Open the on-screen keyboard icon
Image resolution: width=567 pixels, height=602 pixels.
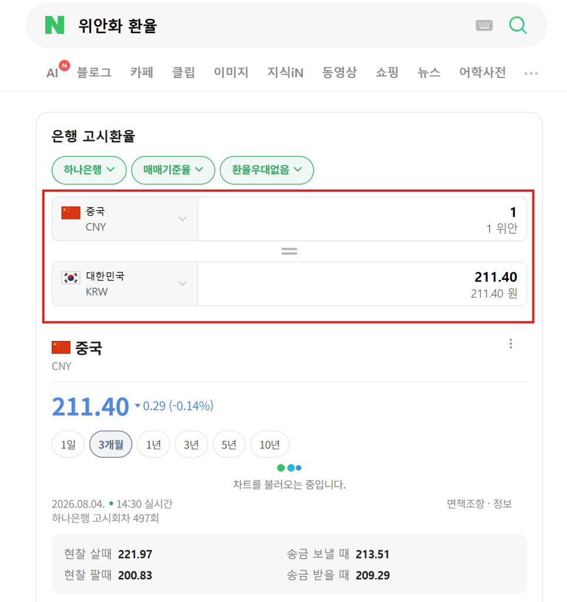[484, 25]
